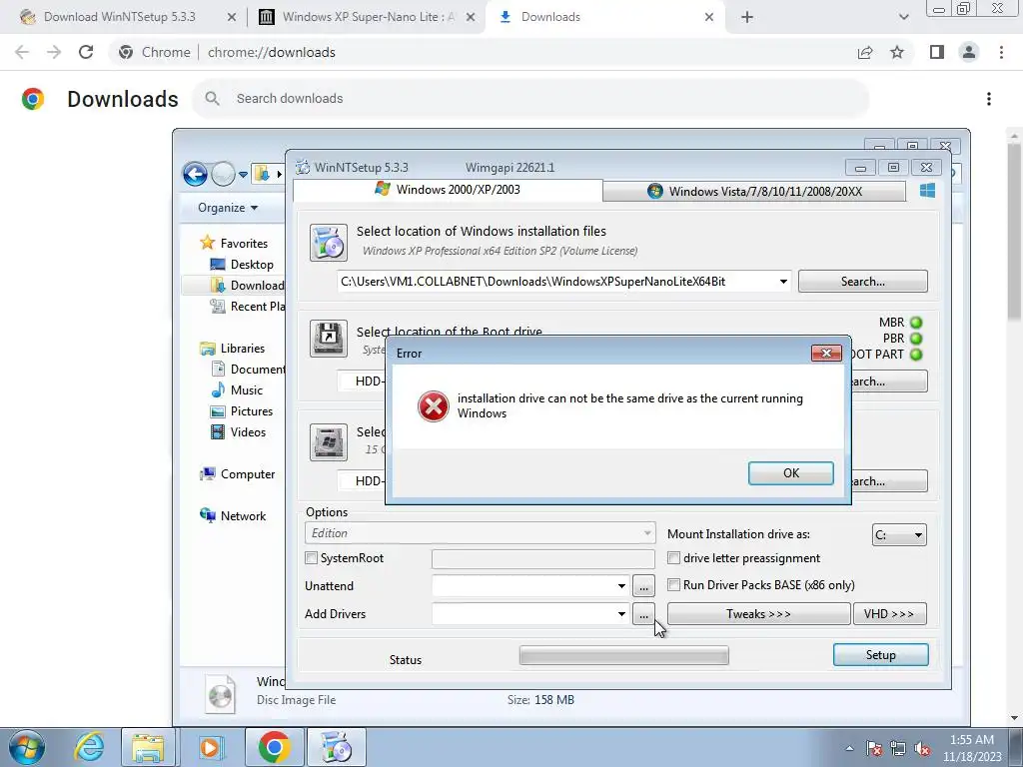
Task: Click the SystemRoot text field
Action: click(x=542, y=559)
